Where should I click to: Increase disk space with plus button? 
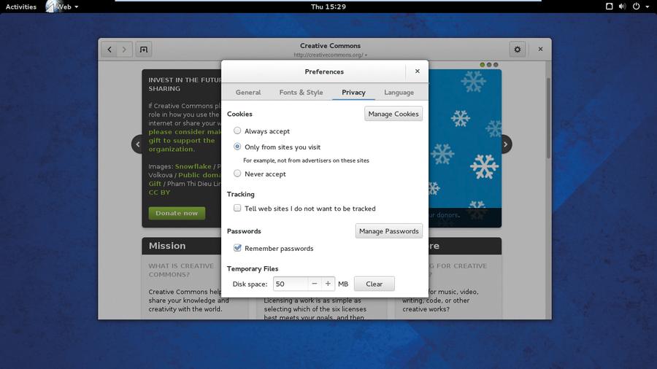[x=328, y=284]
